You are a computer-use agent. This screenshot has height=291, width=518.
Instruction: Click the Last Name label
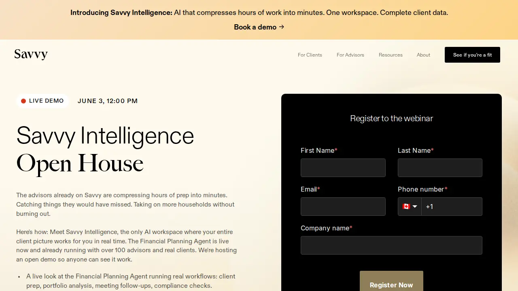[416, 150]
